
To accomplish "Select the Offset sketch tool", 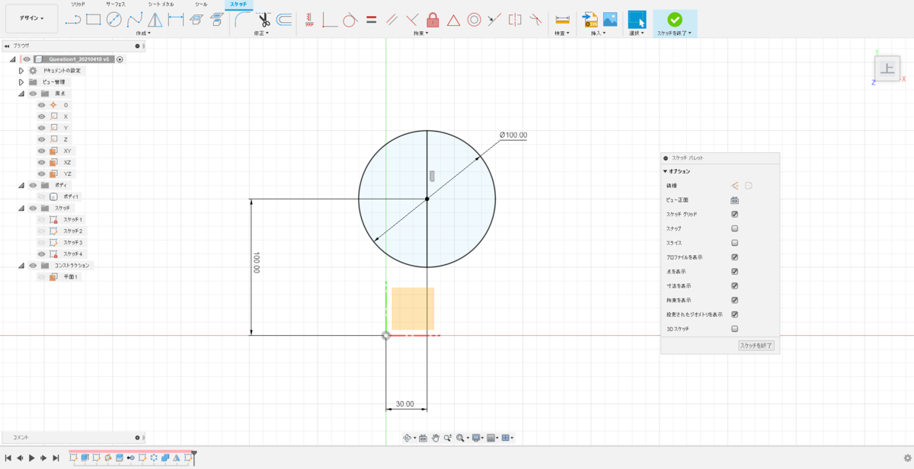I will pos(284,20).
